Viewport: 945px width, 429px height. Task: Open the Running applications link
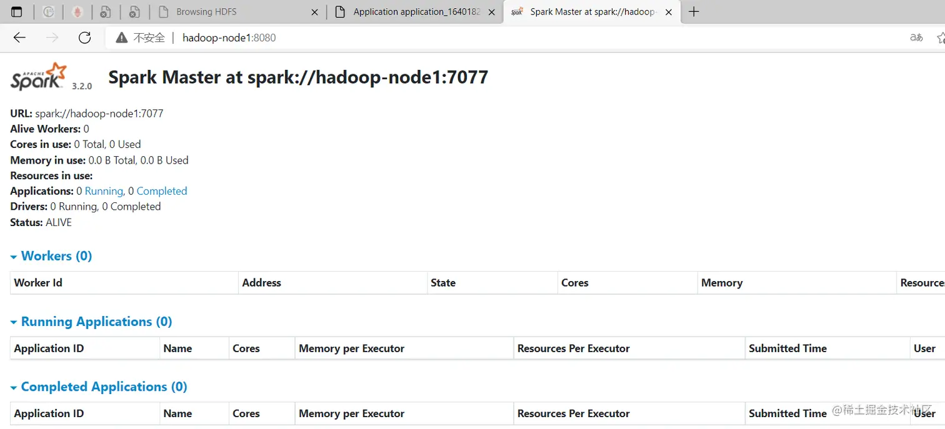pyautogui.click(x=104, y=191)
